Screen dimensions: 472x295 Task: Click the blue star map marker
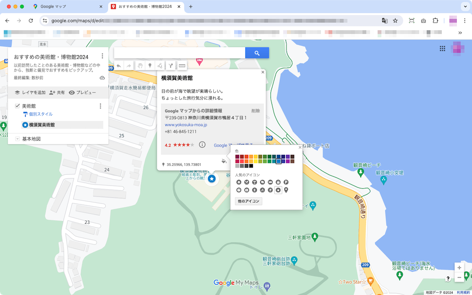click(x=211, y=179)
